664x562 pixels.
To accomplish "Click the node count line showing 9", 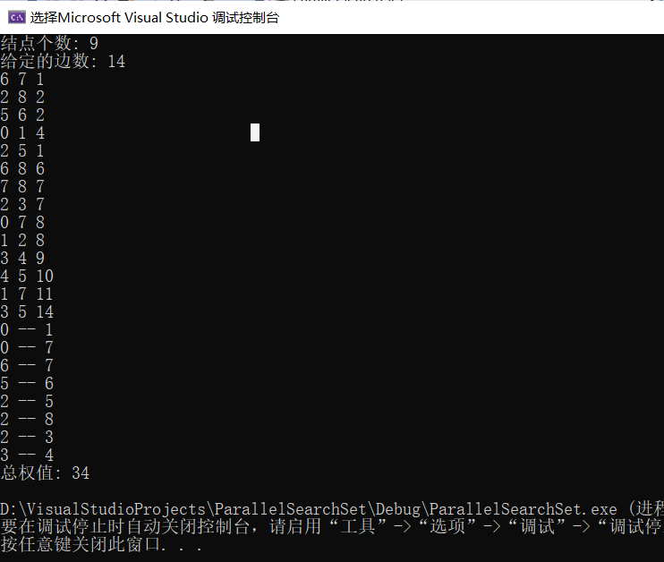I will coord(49,43).
